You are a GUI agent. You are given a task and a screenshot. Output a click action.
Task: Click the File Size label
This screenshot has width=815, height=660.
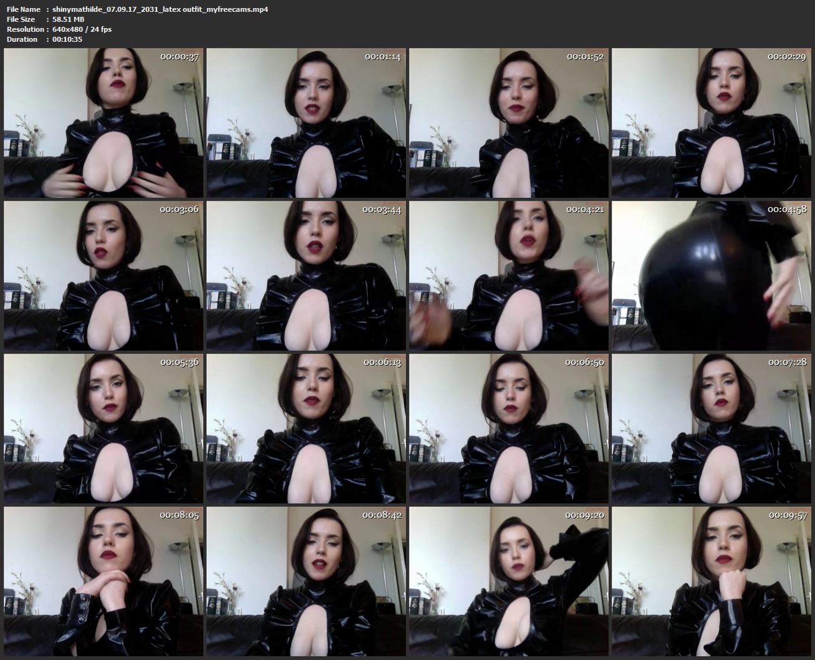click(21, 19)
